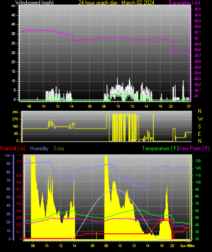Click the W compass direction label
Image resolution: width=212 pixels, height=252 pixels.
200,119
